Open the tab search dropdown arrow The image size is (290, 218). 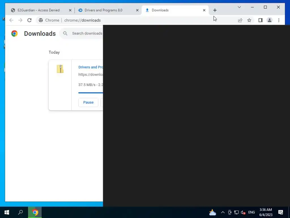pos(239,7)
